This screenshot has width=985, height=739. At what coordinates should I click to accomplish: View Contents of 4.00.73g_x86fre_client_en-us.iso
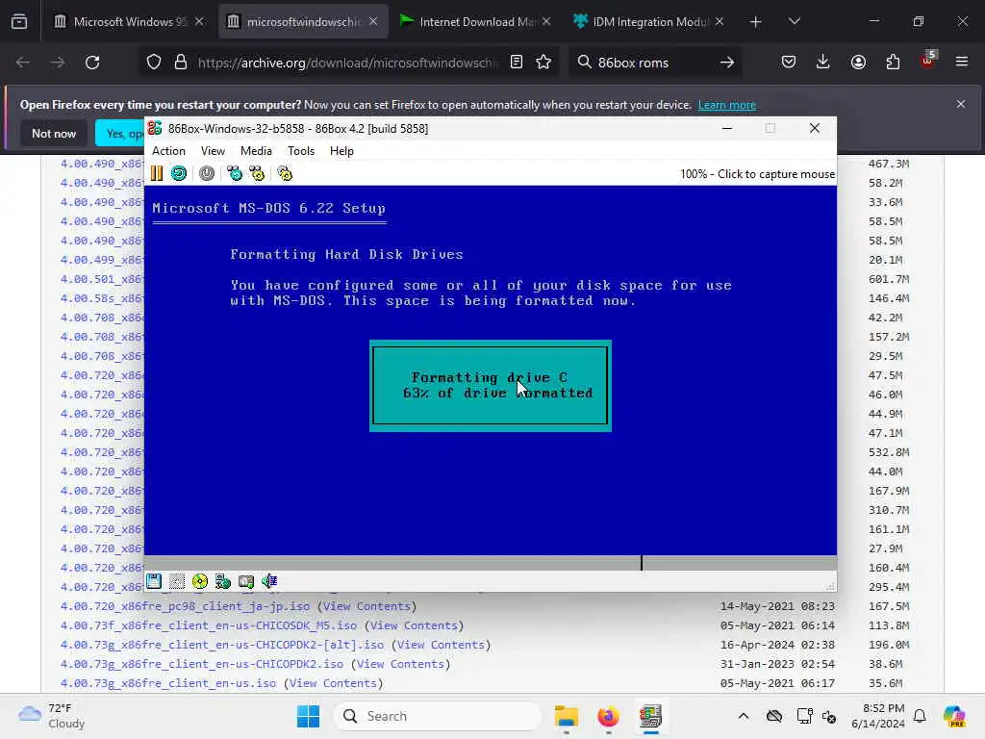(x=334, y=683)
